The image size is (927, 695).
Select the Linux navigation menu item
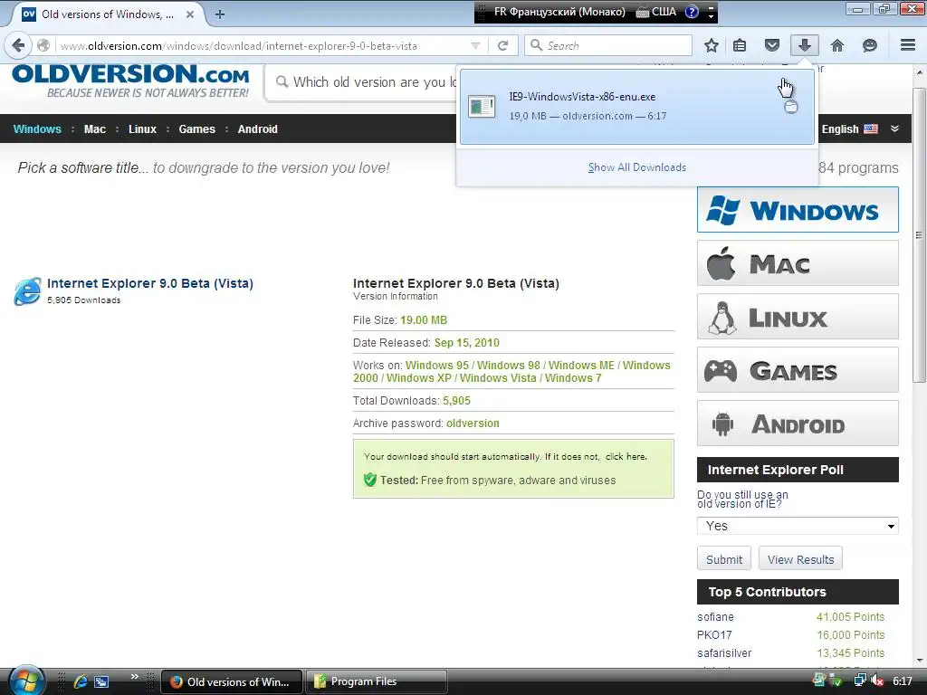(x=142, y=129)
